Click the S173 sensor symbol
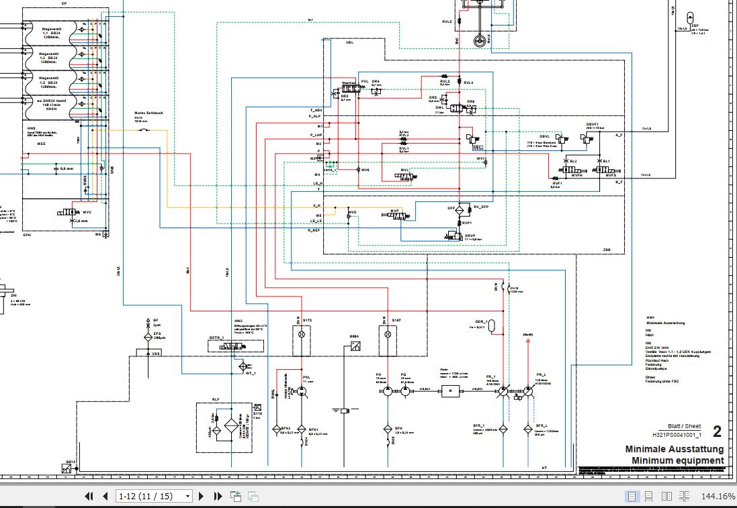This screenshot has width=737, height=508. tap(302, 334)
